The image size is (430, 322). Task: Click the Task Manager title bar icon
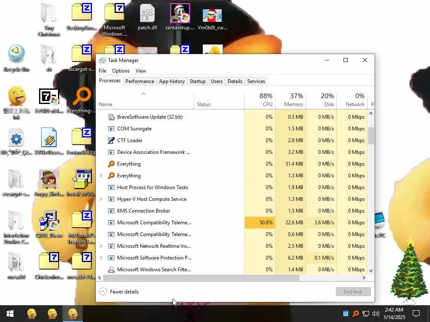coord(102,60)
